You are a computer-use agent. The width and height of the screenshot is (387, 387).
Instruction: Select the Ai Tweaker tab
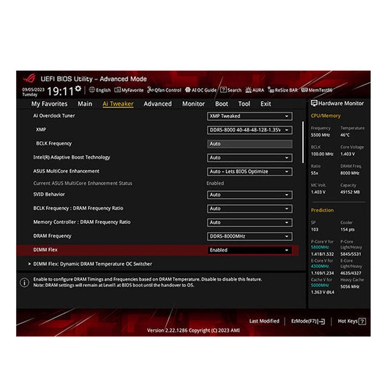pos(118,104)
